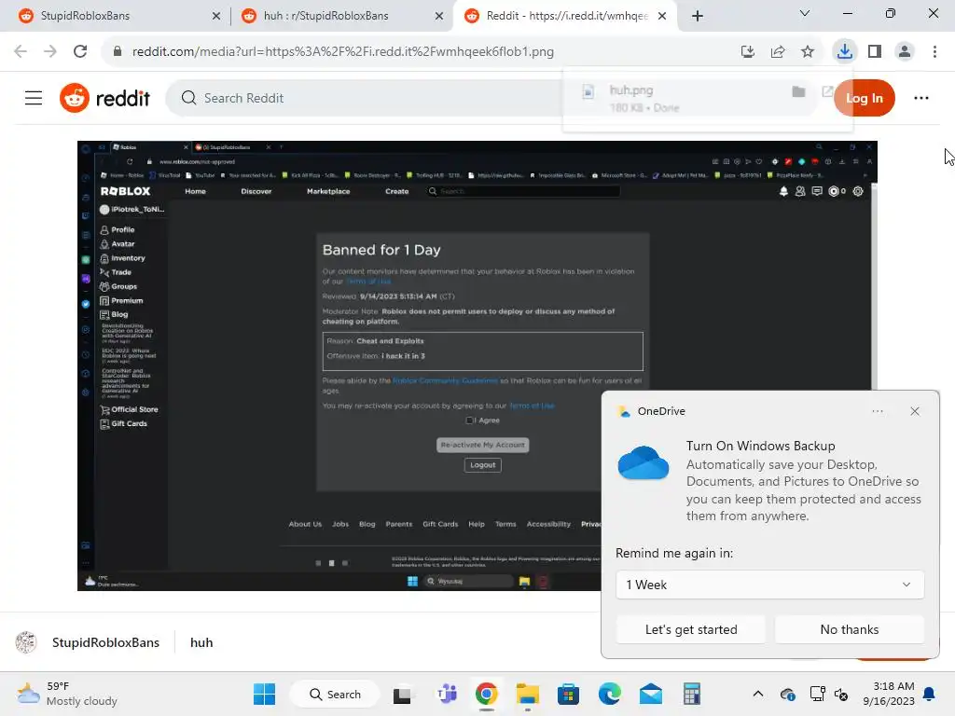
Task: Click the Chrome taskbar icon
Action: 486,694
